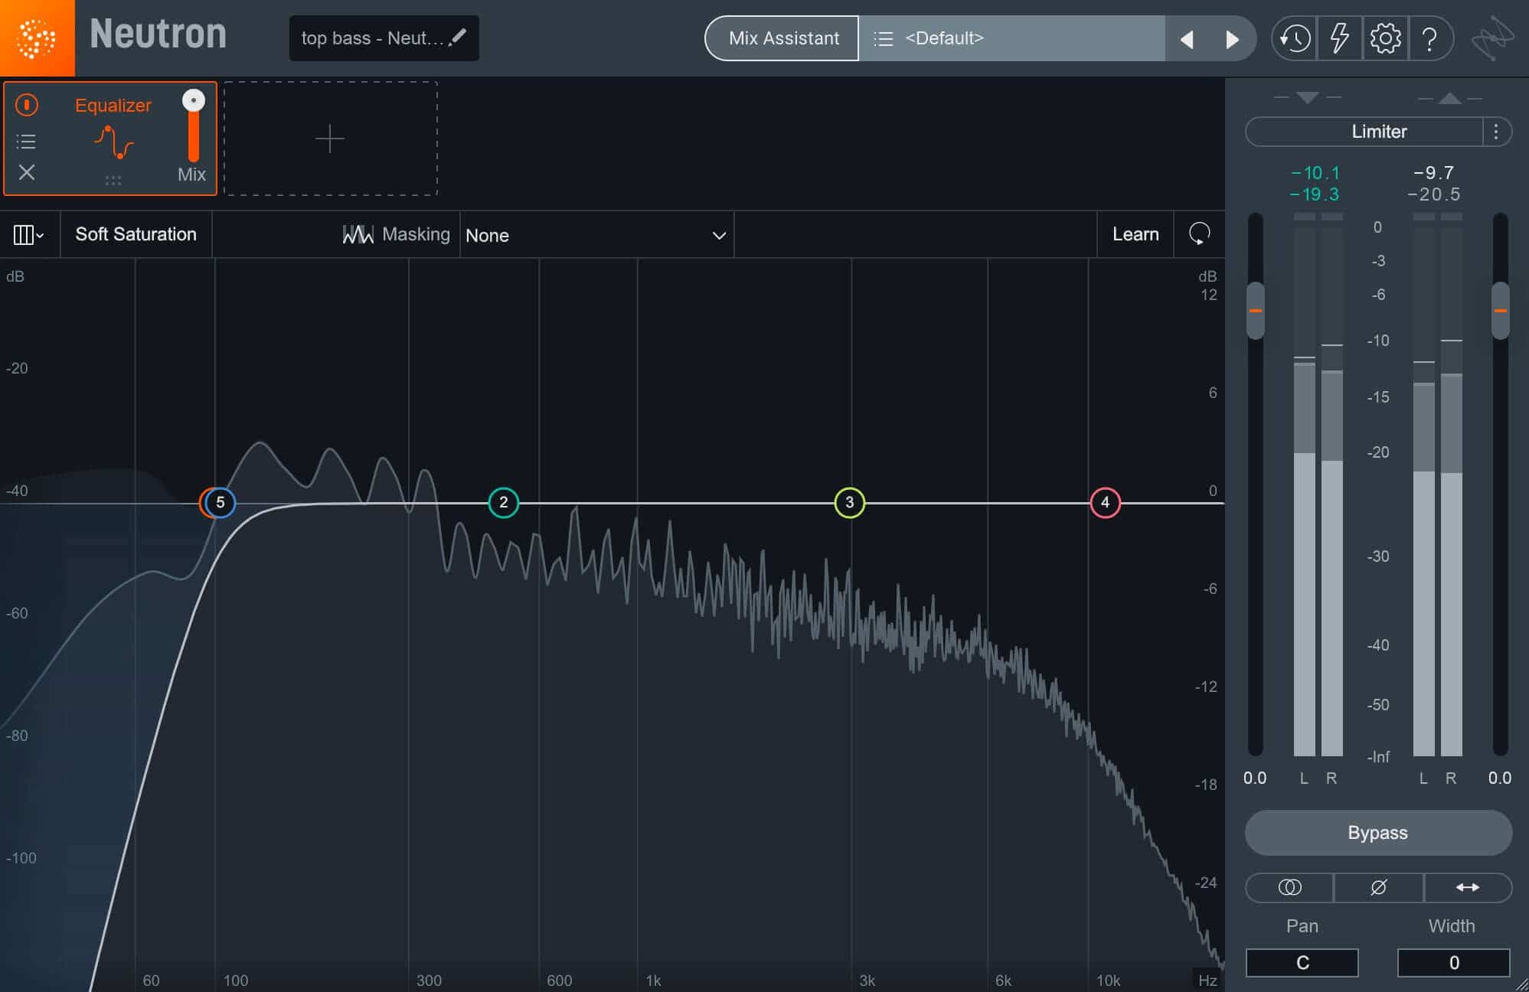Screen dimensions: 1529x992
Task: Remove the Equalizer module with X
Action: tap(27, 172)
